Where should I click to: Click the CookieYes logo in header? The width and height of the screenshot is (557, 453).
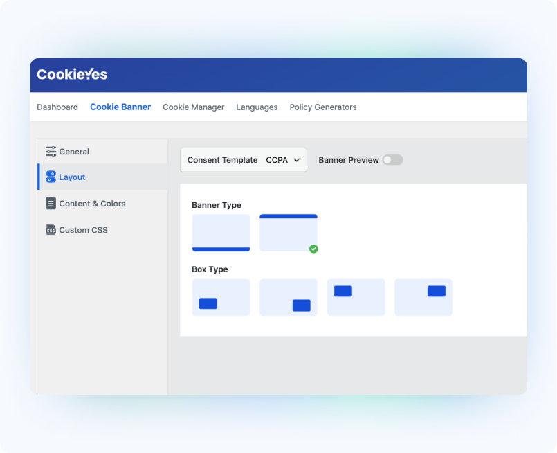tap(72, 75)
